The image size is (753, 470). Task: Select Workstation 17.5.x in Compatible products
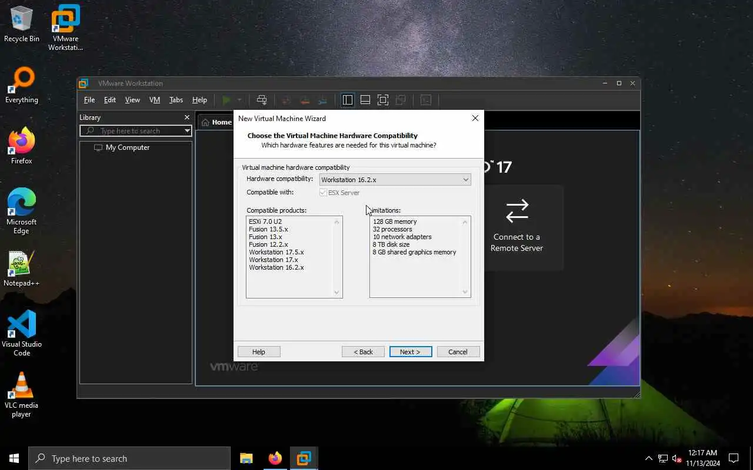[276, 252]
